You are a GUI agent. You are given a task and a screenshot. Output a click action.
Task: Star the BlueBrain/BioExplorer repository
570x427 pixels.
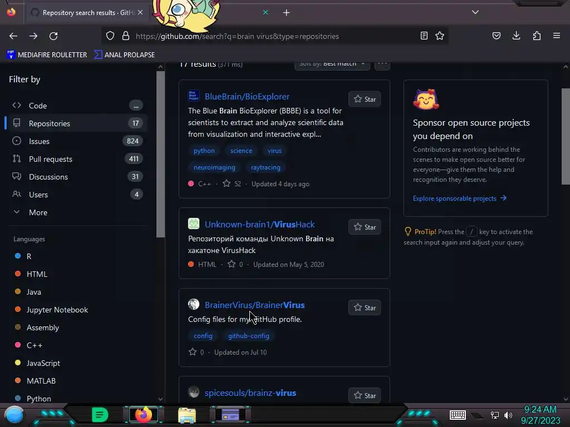point(365,99)
